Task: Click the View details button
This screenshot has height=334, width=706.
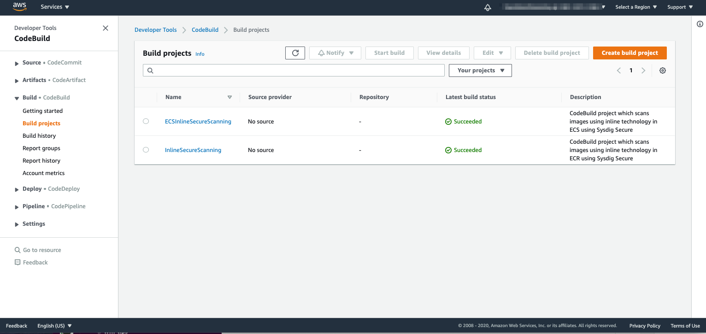Action: [444, 53]
